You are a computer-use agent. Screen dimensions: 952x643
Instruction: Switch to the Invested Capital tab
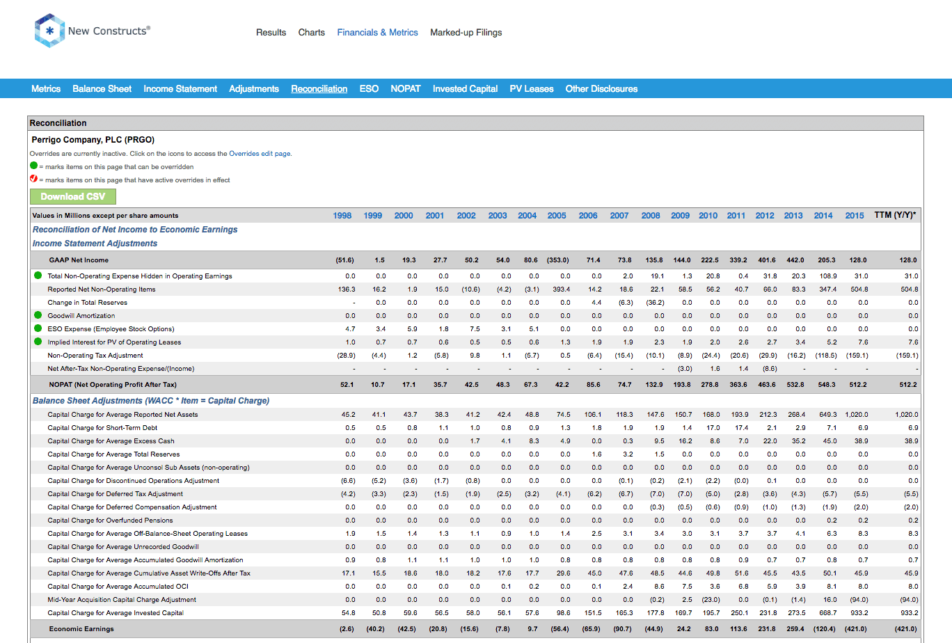pos(466,88)
